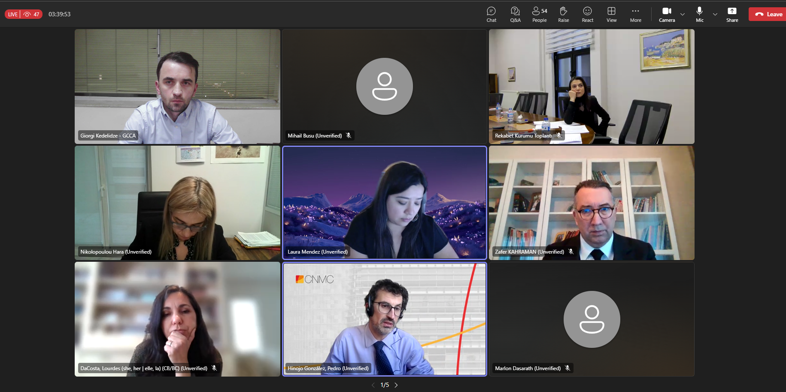The image size is (786, 392).
Task: Show the People participants list
Action: click(539, 14)
